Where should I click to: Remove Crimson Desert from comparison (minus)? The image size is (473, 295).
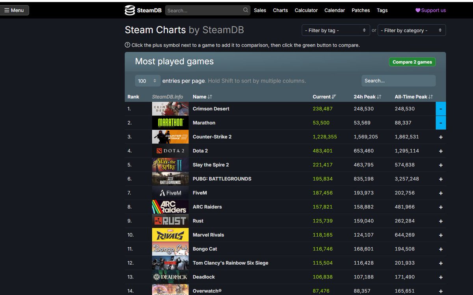point(441,109)
